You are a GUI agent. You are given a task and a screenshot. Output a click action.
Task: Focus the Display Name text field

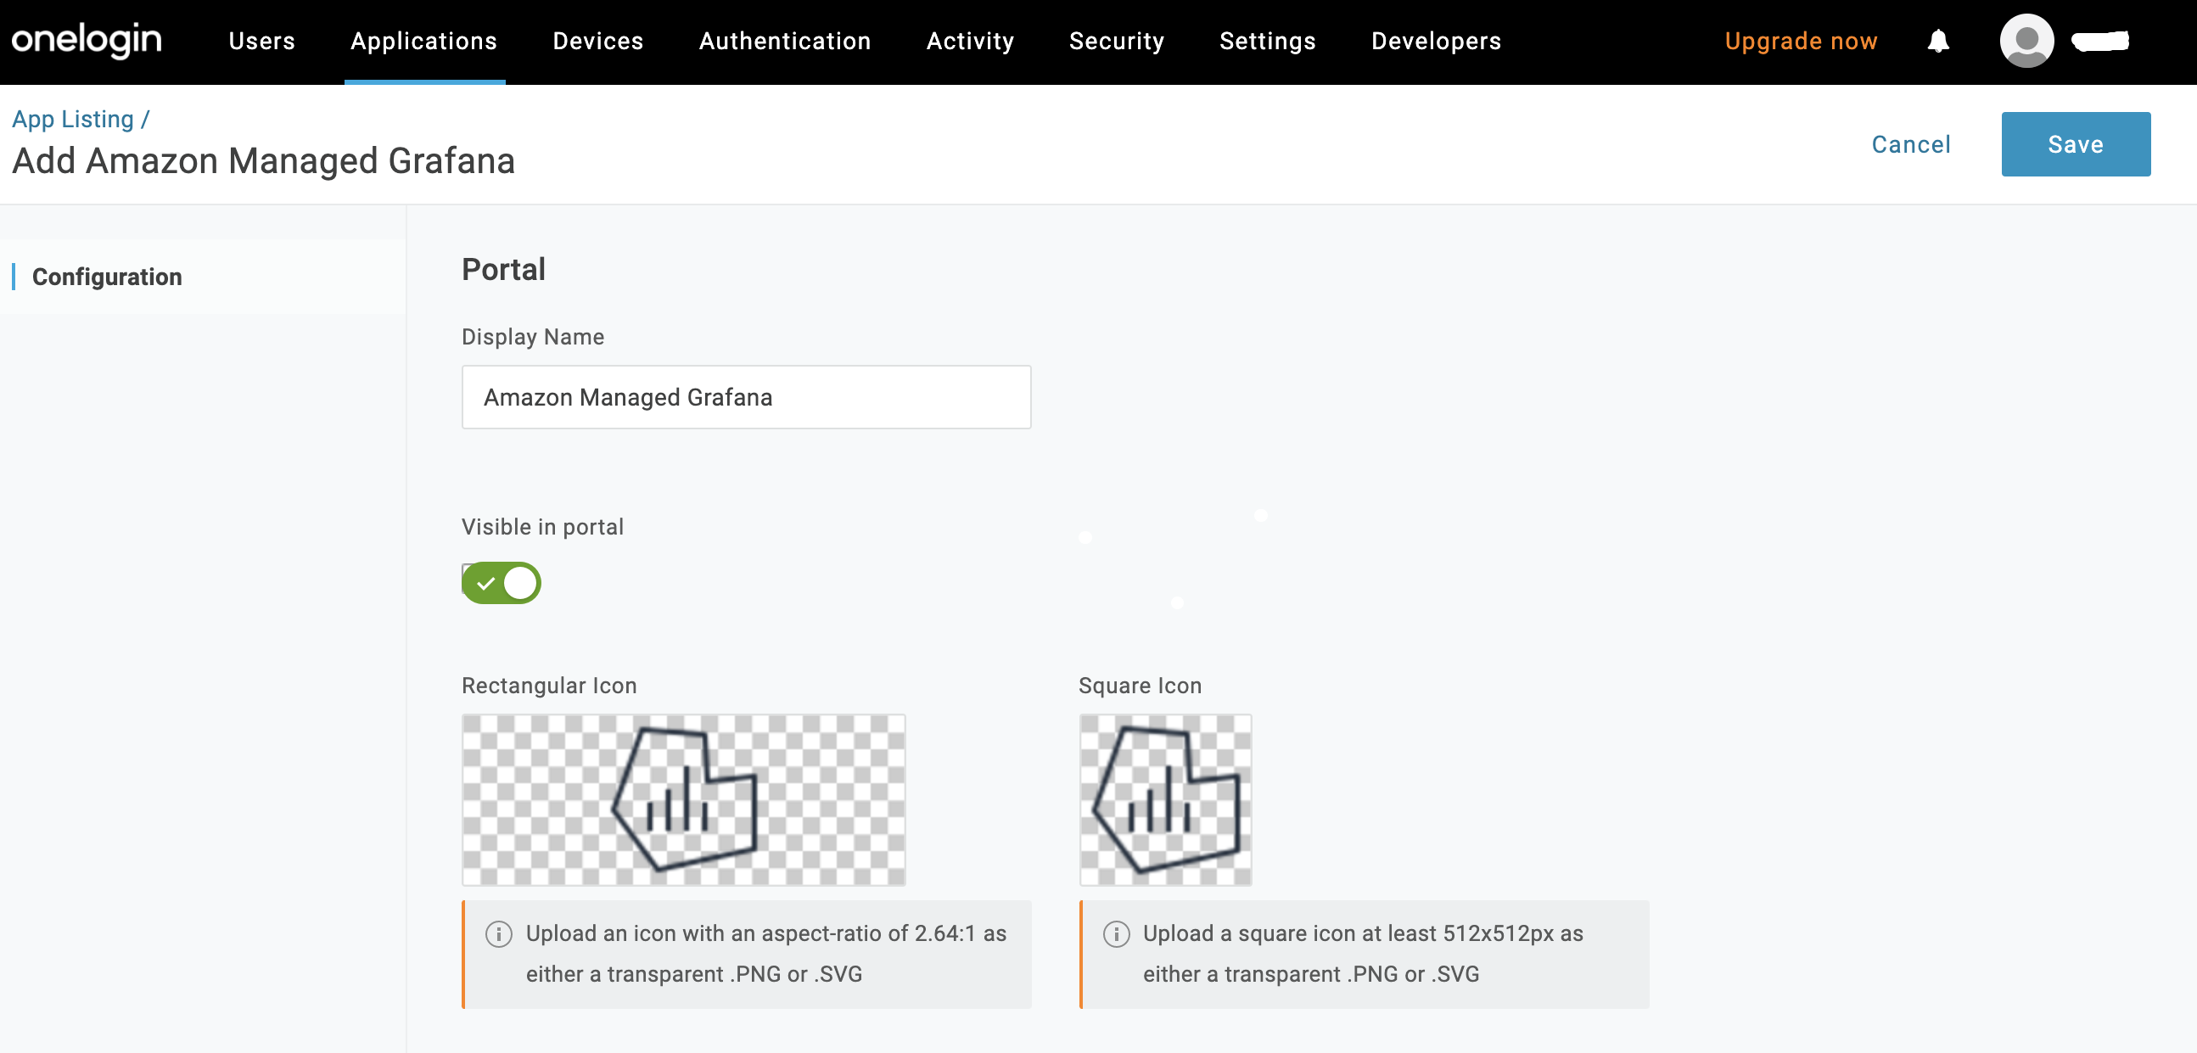pyautogui.click(x=745, y=397)
